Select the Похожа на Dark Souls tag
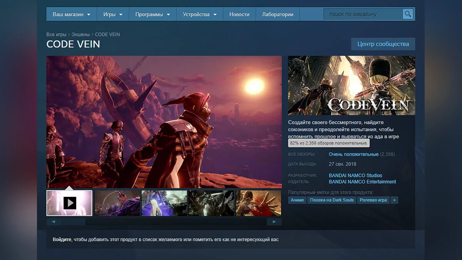 pos(332,200)
